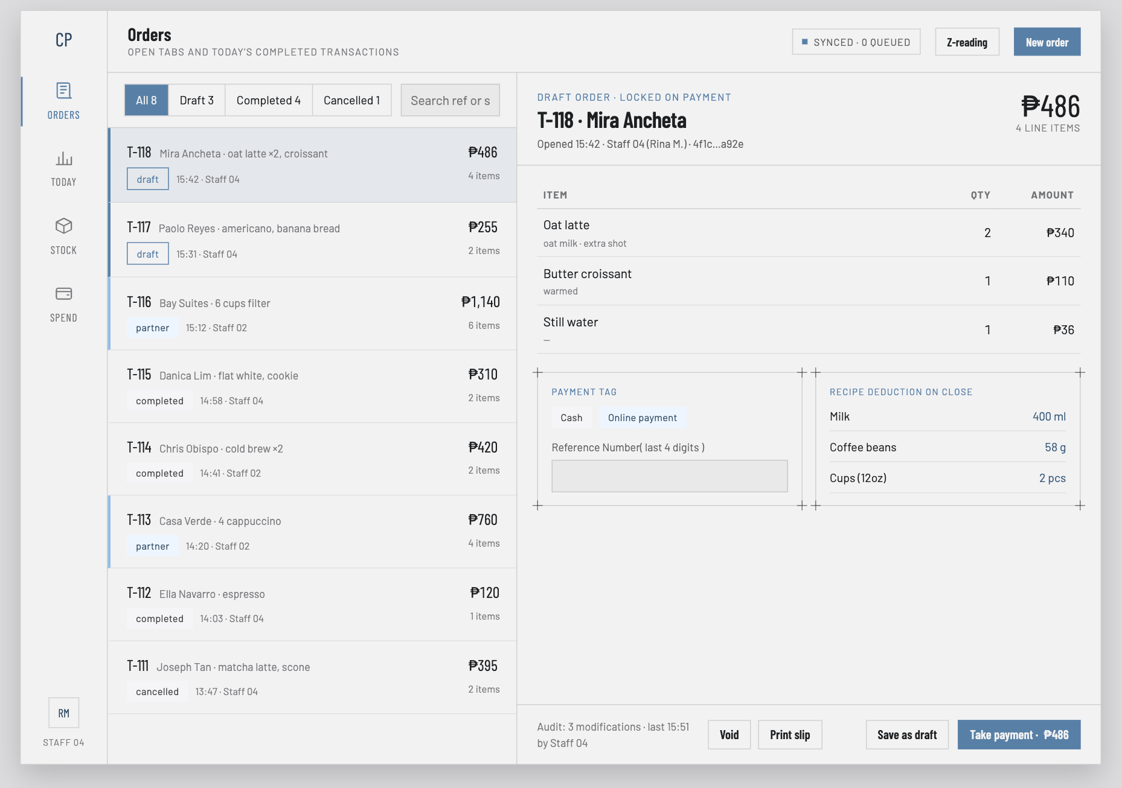The height and width of the screenshot is (788, 1122).
Task: Select the Butter croissant line item
Action: (809, 281)
